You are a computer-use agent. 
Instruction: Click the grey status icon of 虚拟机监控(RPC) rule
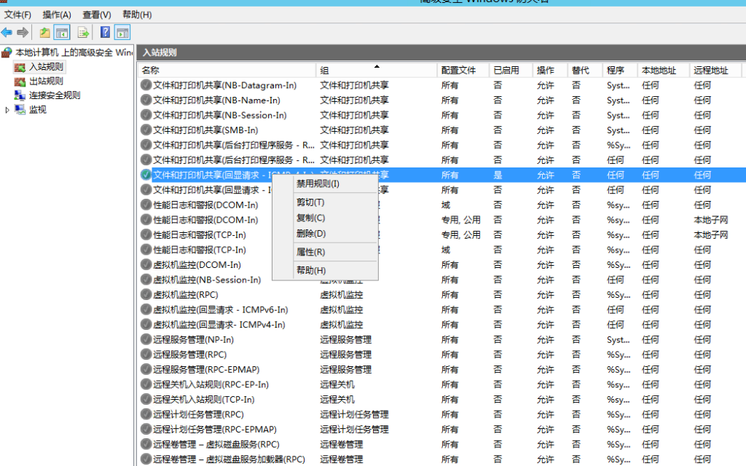[146, 295]
